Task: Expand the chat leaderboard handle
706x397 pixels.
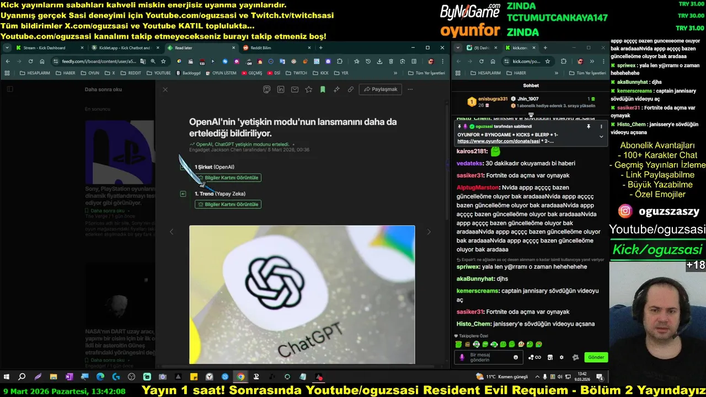Action: click(531, 115)
